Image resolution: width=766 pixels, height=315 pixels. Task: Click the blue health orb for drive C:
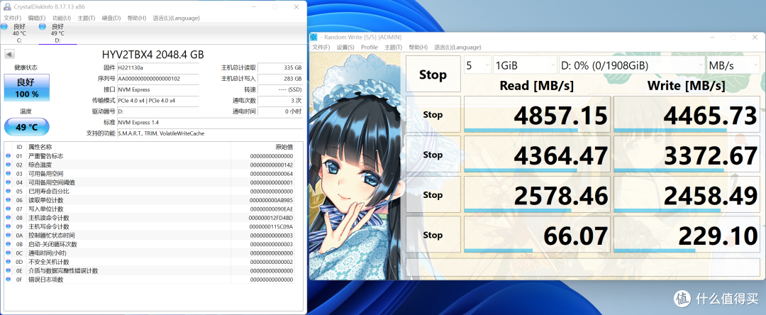pyautogui.click(x=4, y=27)
